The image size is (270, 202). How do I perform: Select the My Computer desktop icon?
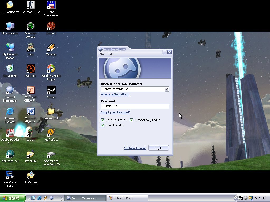click(10, 28)
